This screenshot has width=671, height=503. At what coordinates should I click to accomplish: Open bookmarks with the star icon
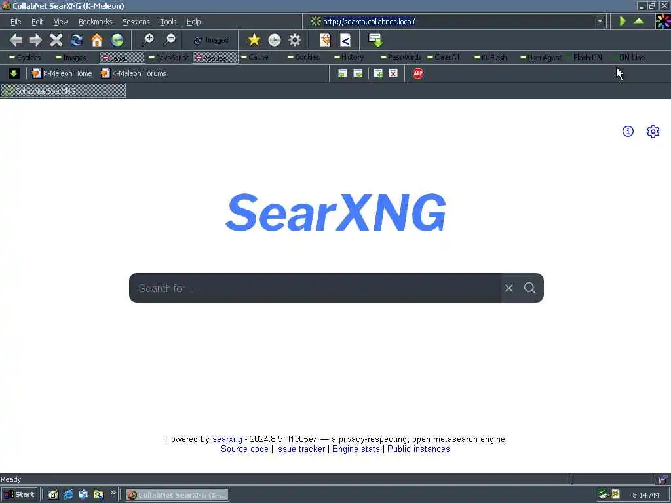[x=254, y=40]
